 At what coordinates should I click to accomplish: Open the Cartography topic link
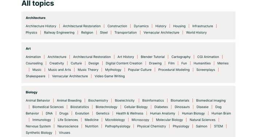point(181,57)
